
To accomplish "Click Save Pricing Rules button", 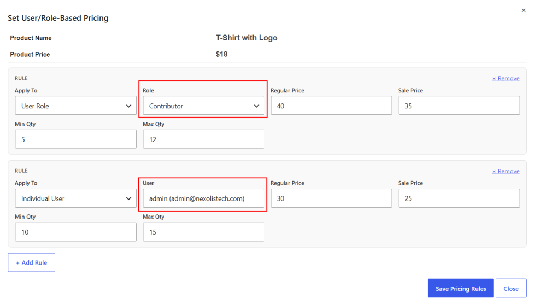I will pos(461,288).
